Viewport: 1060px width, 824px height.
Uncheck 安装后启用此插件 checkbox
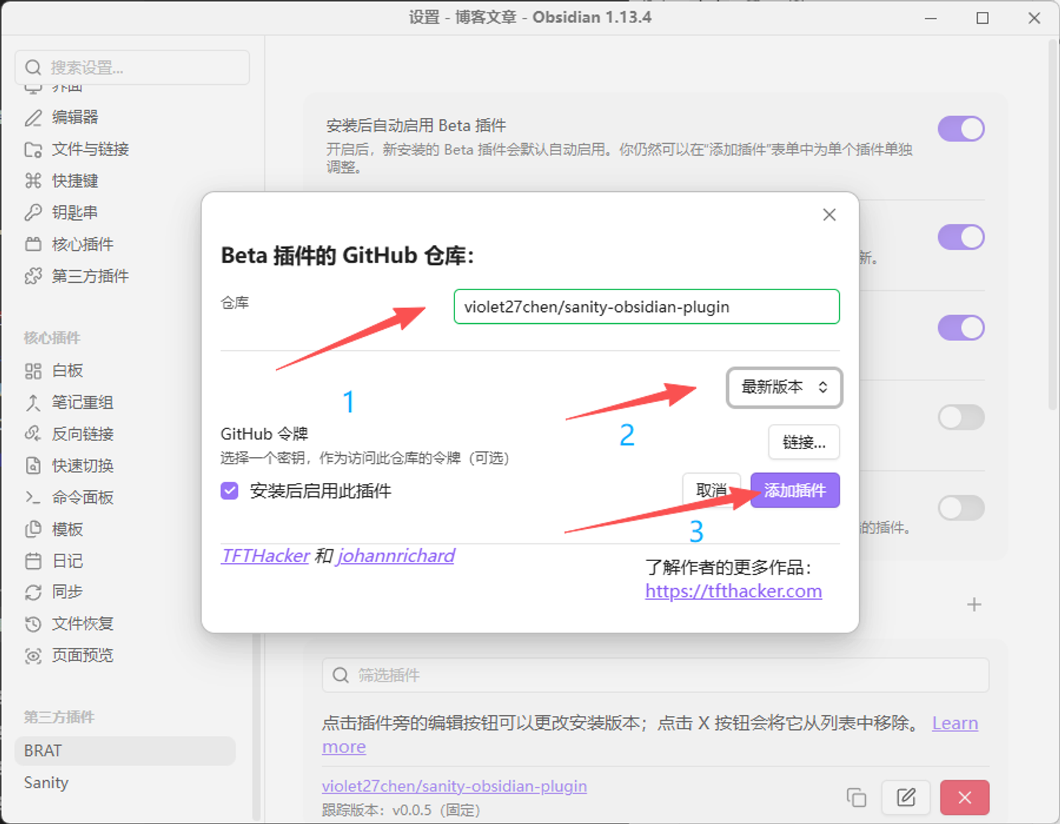pos(229,491)
